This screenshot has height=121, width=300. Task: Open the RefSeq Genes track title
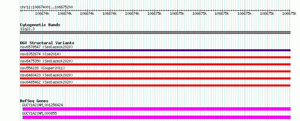pos(34,101)
